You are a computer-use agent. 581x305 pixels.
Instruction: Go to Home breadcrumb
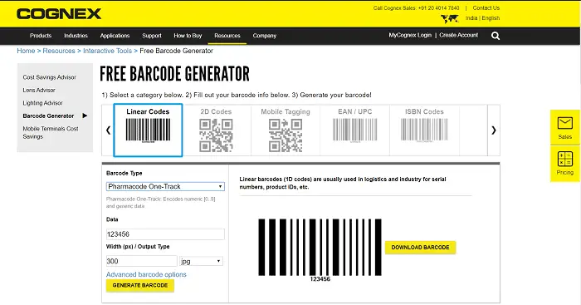(26, 51)
